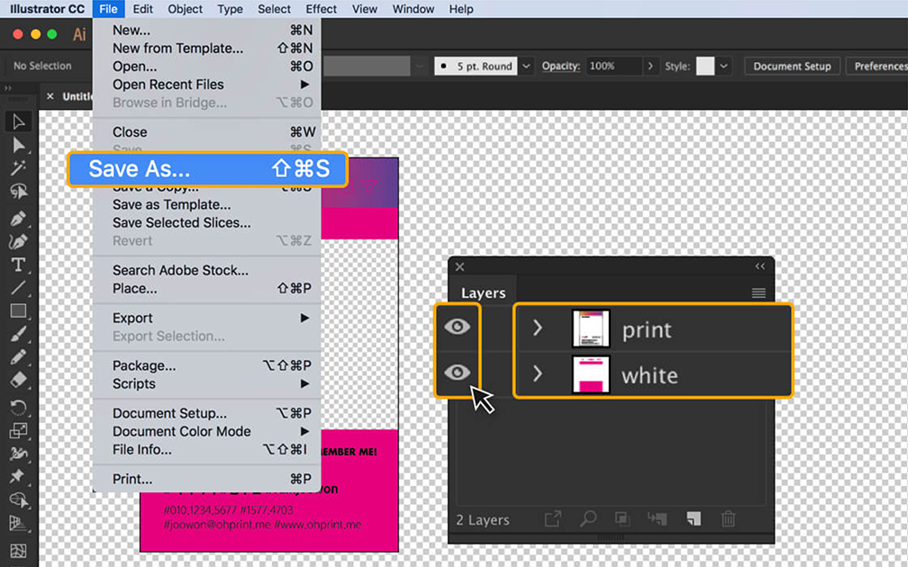
Task: Expand the print layer chevron
Action: click(538, 328)
